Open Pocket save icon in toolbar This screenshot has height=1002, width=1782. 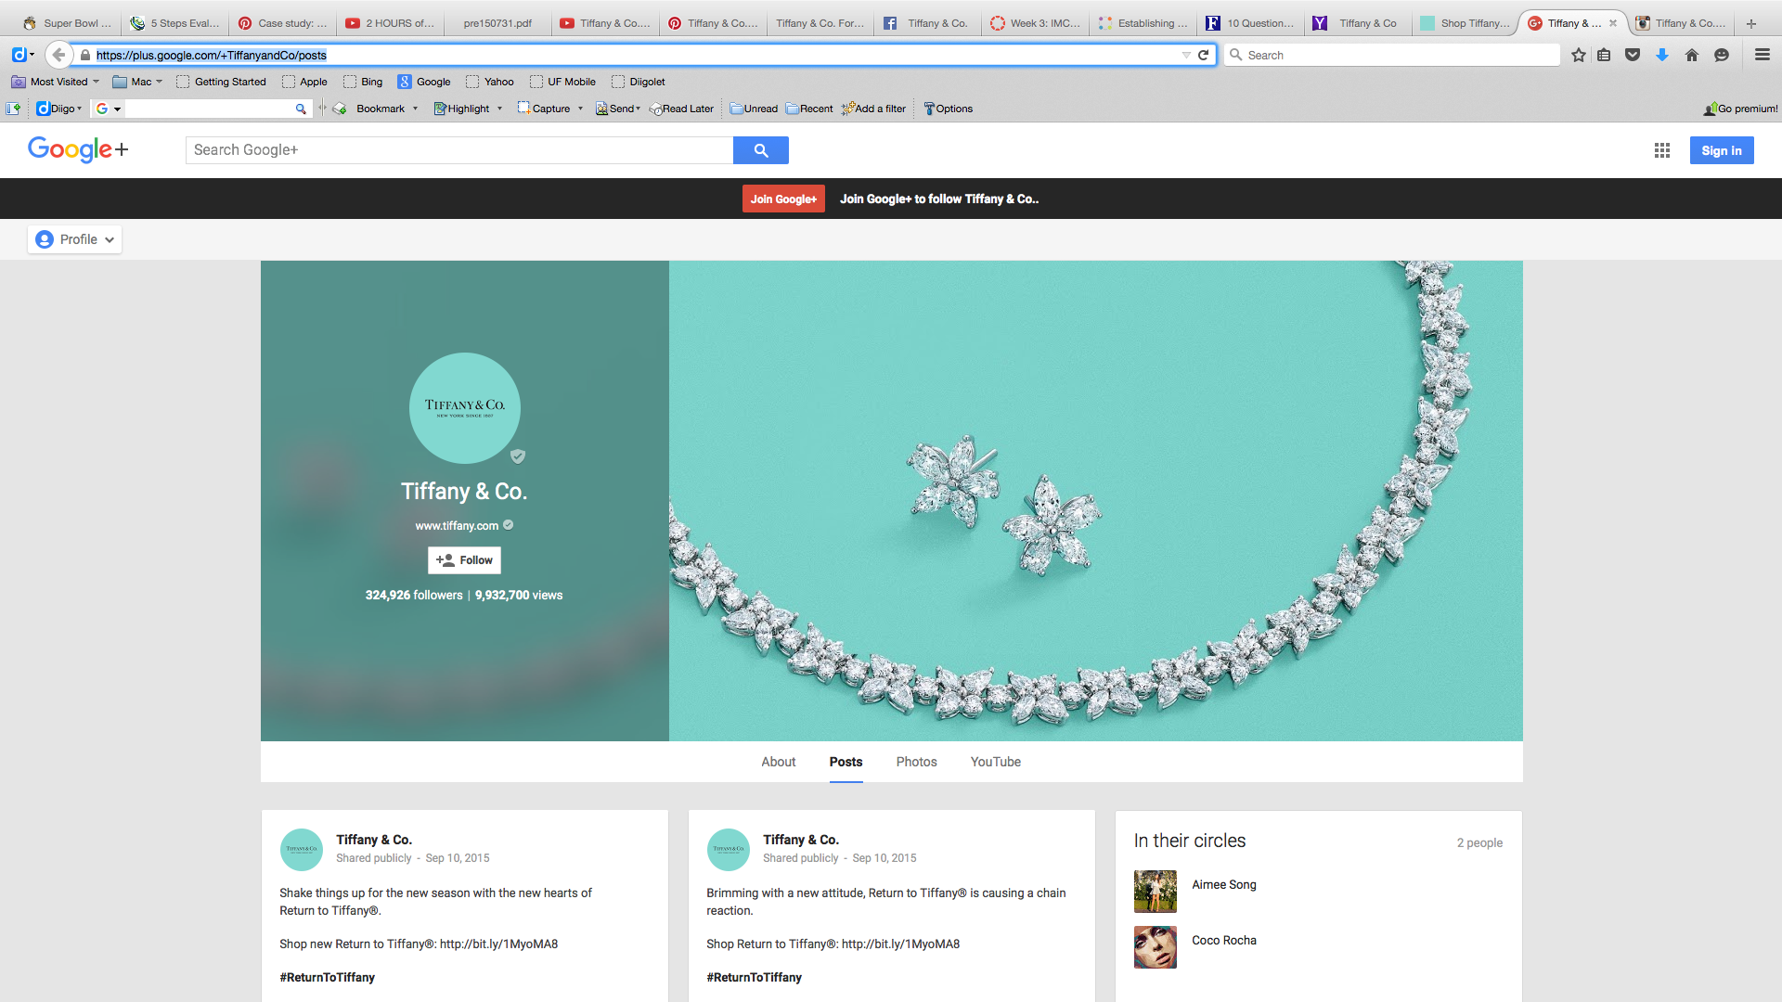tap(1633, 55)
